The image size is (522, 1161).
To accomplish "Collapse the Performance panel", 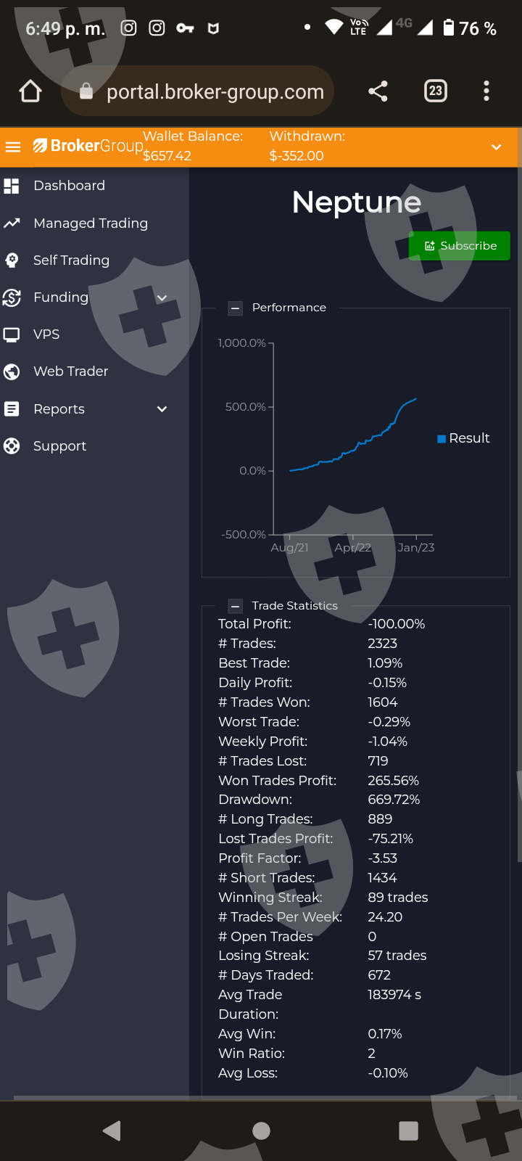I will [x=235, y=308].
